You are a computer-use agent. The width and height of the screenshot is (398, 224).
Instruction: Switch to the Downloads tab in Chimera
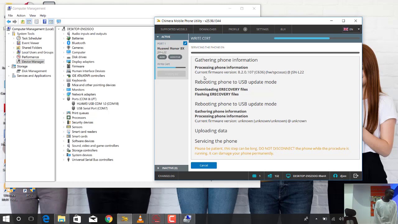208,29
